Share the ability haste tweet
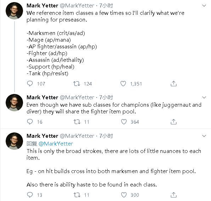The image size is (211, 201). (173, 195)
